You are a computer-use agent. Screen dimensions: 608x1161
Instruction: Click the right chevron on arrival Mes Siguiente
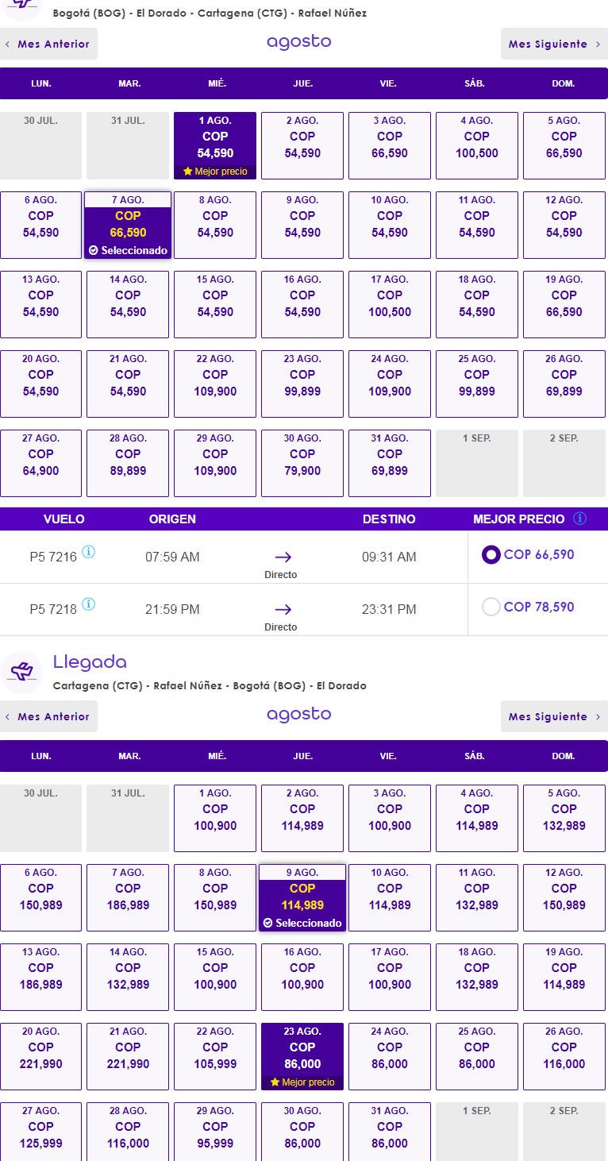pos(598,716)
